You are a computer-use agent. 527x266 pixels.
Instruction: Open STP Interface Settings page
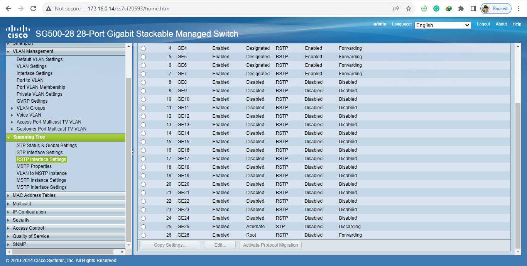40,152
